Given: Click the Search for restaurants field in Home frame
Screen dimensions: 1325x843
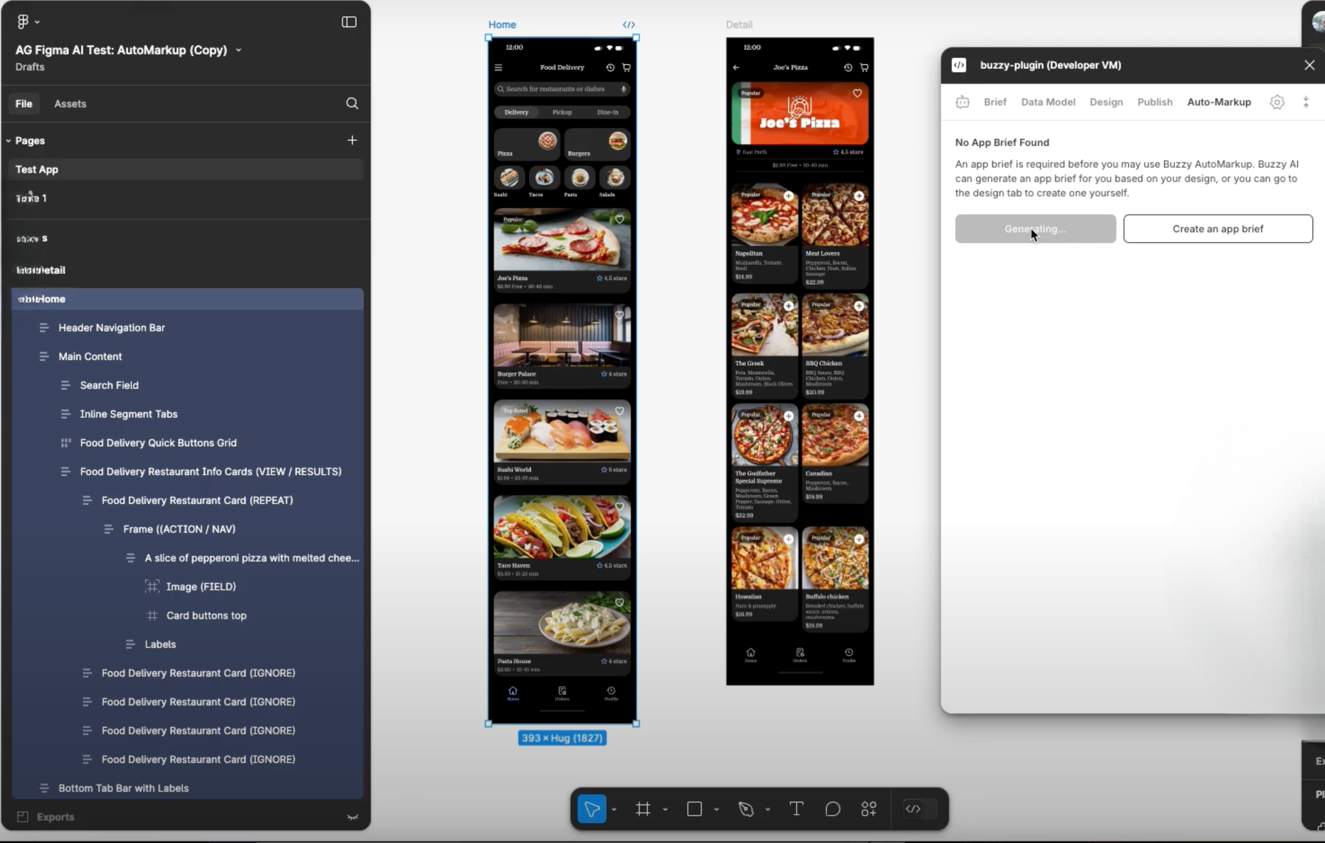Looking at the screenshot, I should coord(562,89).
